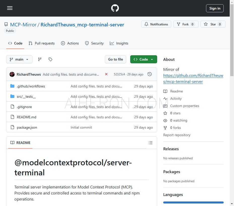The image size is (234, 206).
Task: Click the GitHub logo in the header
Action: tap(115, 8)
